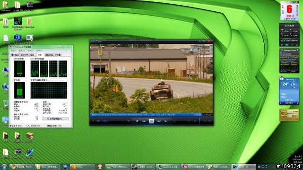Mute audio with Splash Lite speaker icon
The height and width of the screenshot is (170, 303).
pos(195,121)
